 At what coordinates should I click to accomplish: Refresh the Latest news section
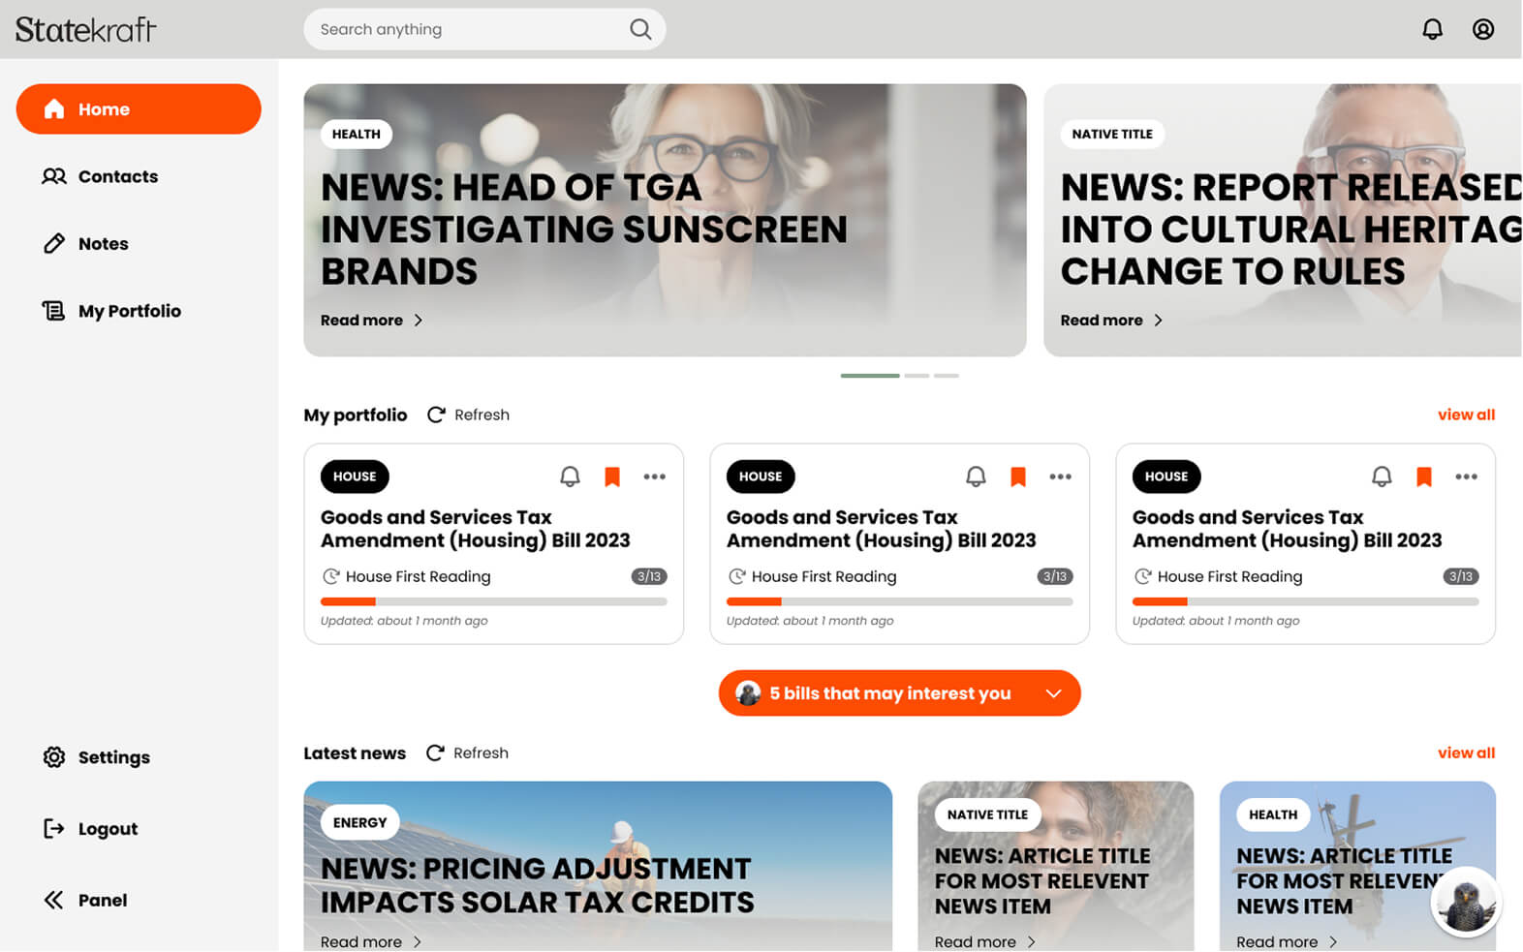pyautogui.click(x=468, y=752)
